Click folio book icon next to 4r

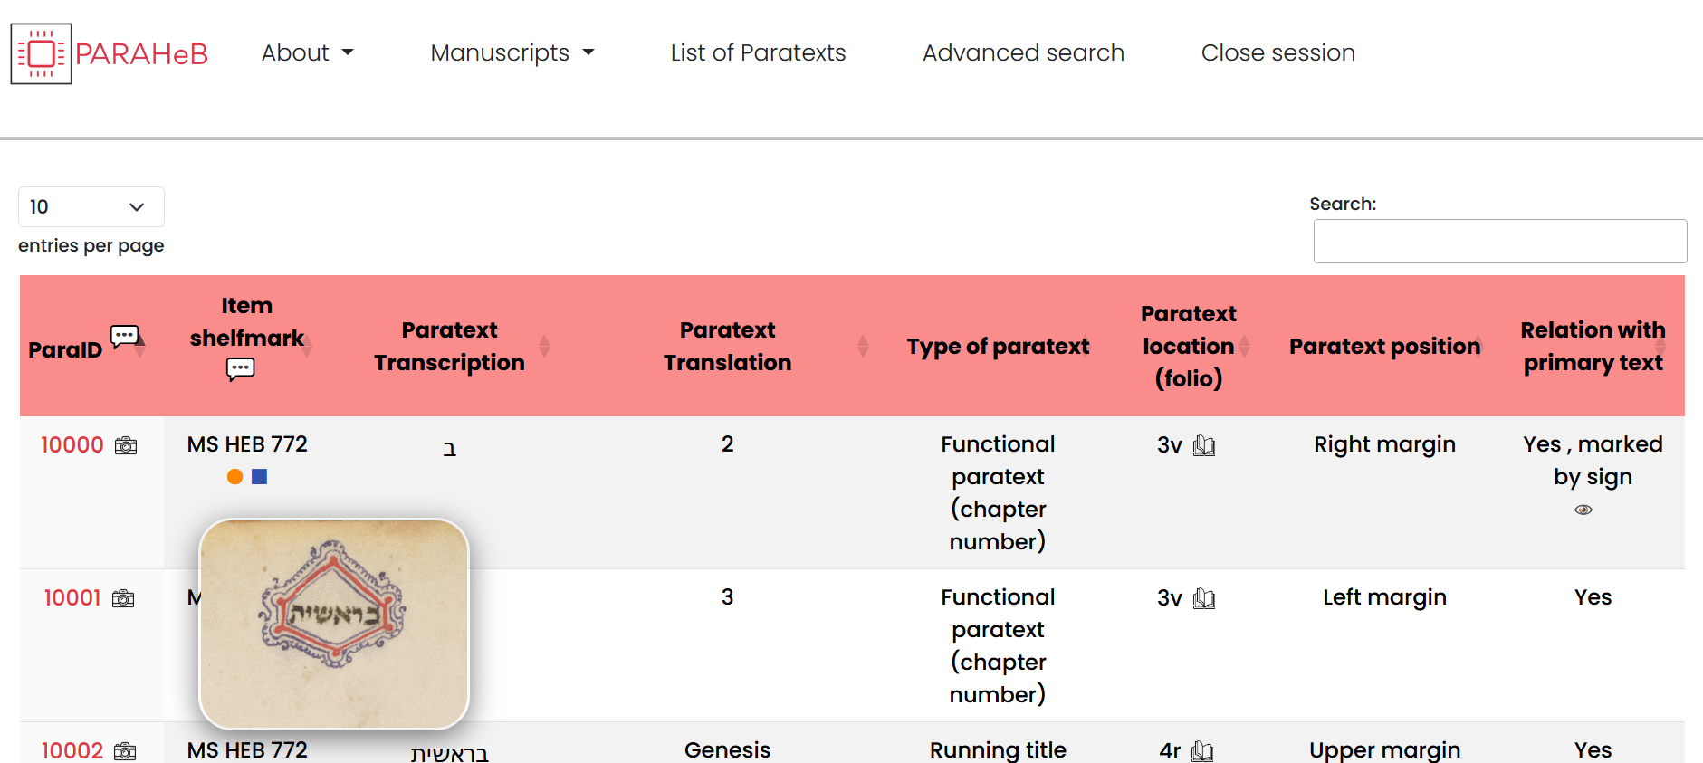pos(1202,751)
